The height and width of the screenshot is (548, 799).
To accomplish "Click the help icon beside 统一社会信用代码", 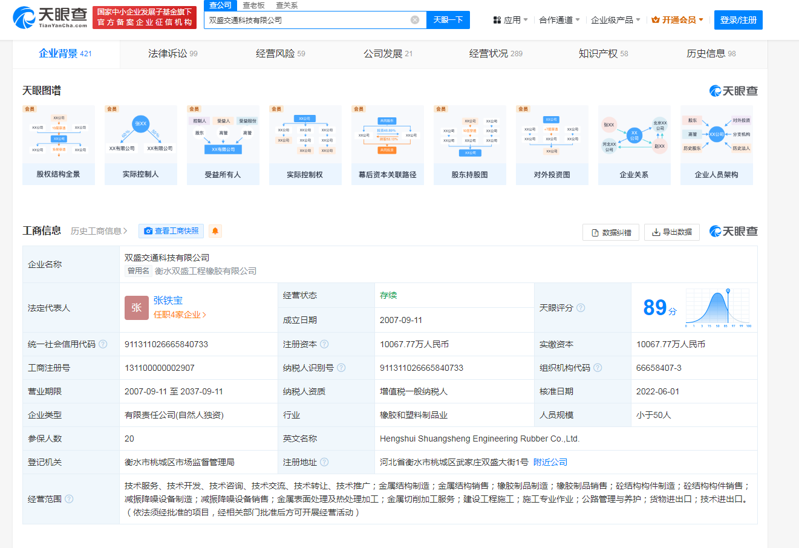I will [103, 344].
